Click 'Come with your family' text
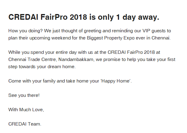Viewport: 187px width, 133px height. point(32,81)
